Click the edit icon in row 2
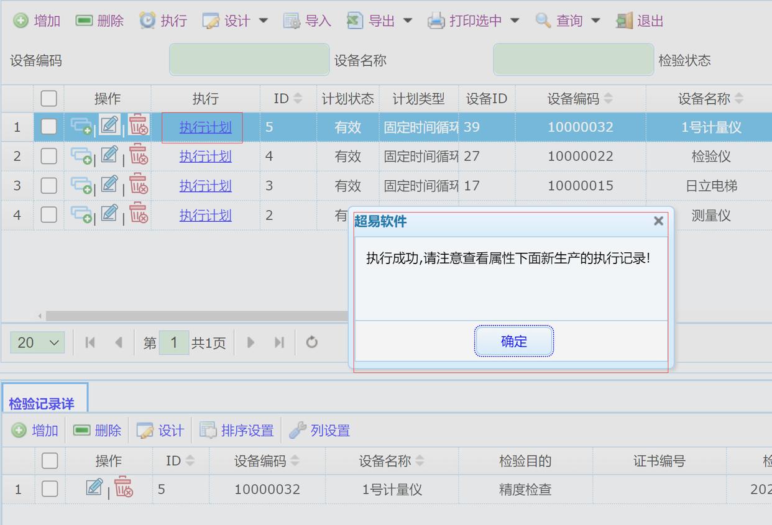The width and height of the screenshot is (772, 525). (x=109, y=155)
